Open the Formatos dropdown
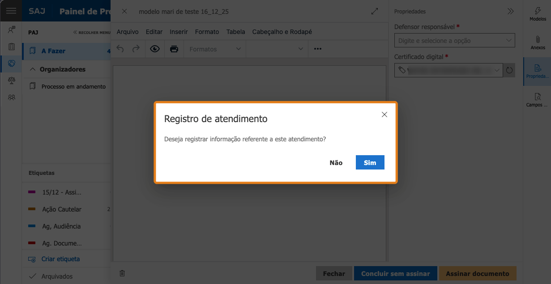 coord(215,49)
